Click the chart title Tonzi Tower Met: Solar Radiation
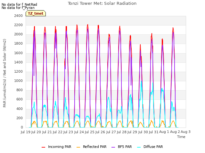The image size is (205, 153). pyautogui.click(x=102, y=4)
